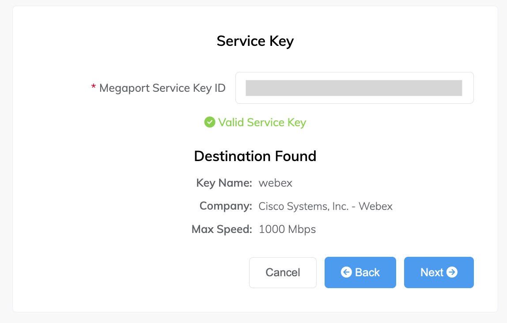Click the Valid Service Key status text
This screenshot has height=323, width=507.
click(261, 122)
